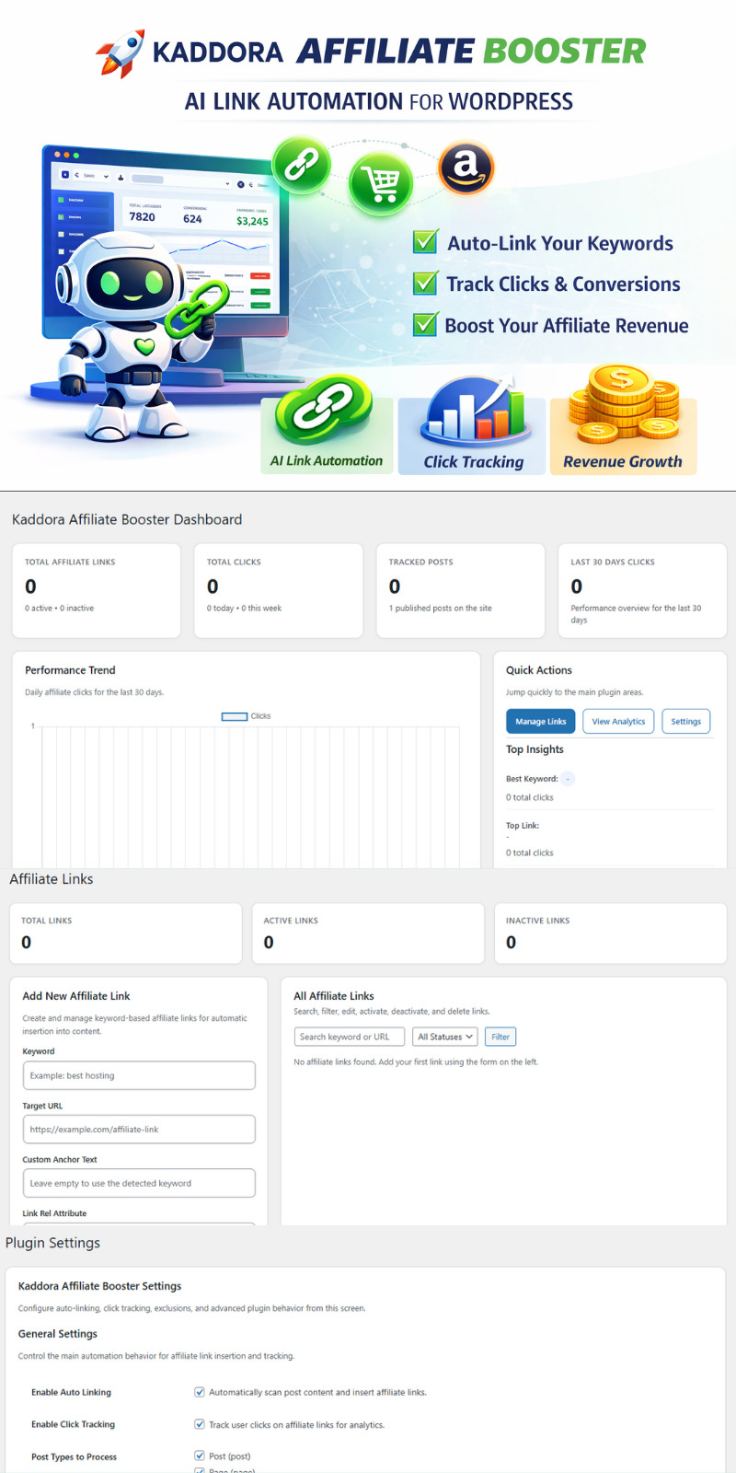Click the No affiliate links found message
The height and width of the screenshot is (1473, 736).
(416, 1062)
